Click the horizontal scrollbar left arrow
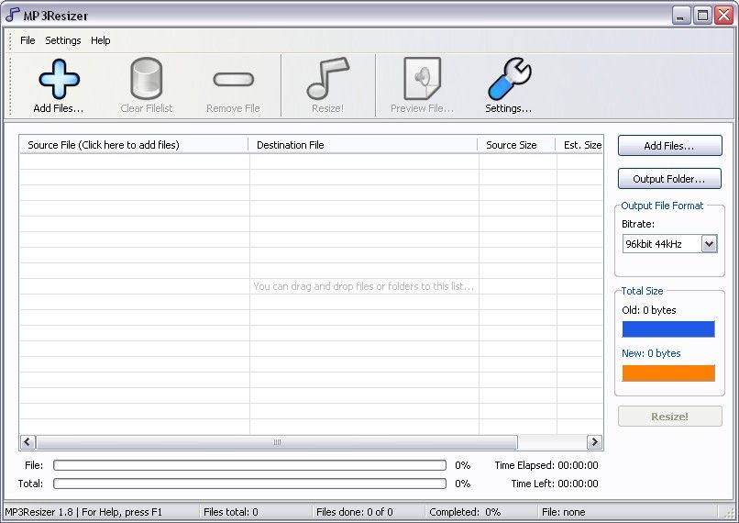The image size is (739, 523). (28, 442)
